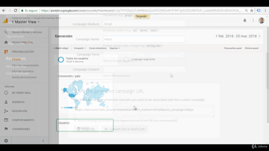This screenshot has width=269, height=151.
Task: Click the browser address bar URL
Action: coord(142,10)
